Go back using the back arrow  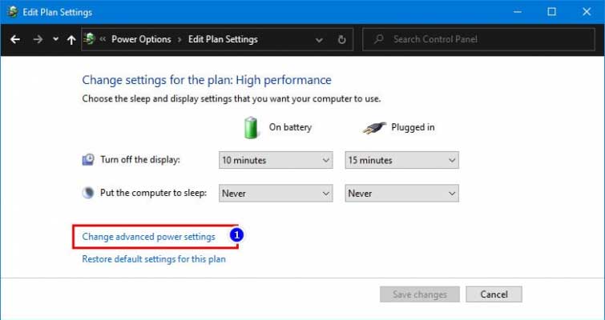click(15, 39)
